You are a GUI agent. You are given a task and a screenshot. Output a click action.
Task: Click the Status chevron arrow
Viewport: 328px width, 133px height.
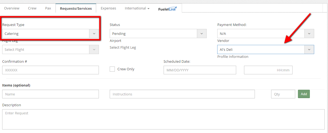pyautogui.click(x=202, y=34)
